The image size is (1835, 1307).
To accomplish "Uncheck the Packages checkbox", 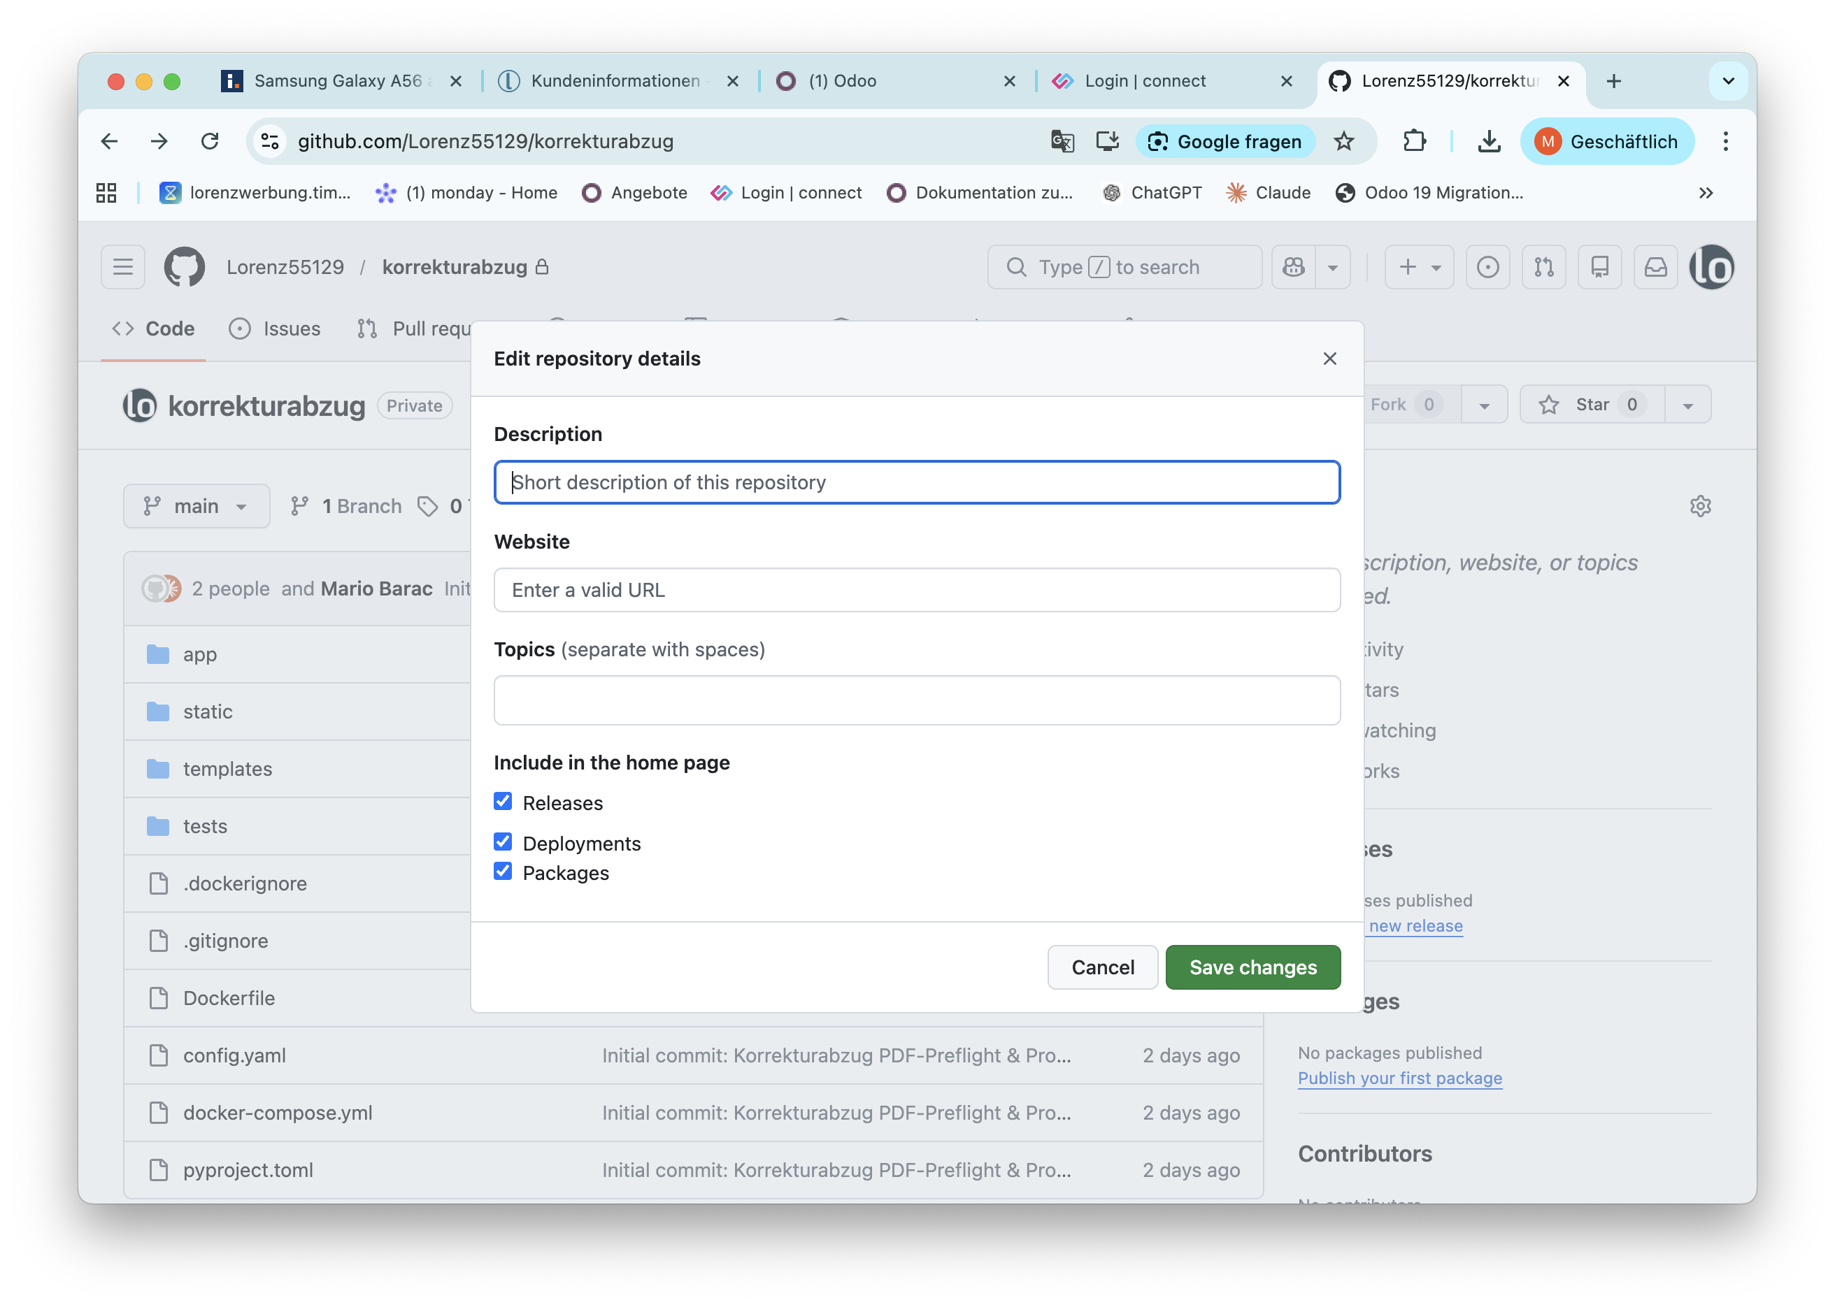I will point(504,872).
